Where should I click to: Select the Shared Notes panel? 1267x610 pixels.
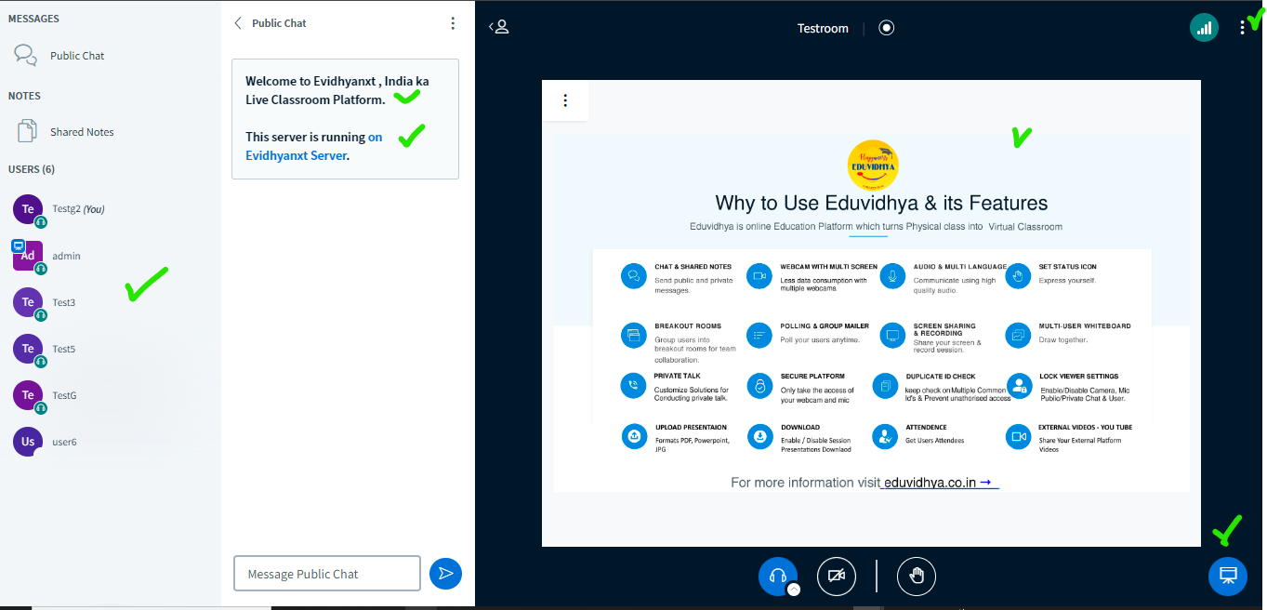pos(81,131)
